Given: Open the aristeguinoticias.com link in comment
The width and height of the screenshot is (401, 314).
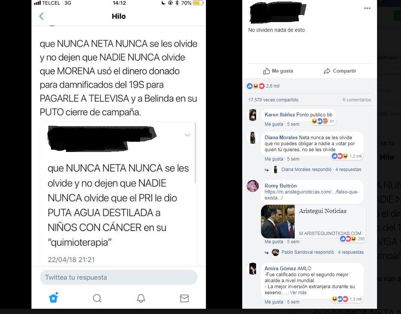Looking at the screenshot, I should coord(312,195).
